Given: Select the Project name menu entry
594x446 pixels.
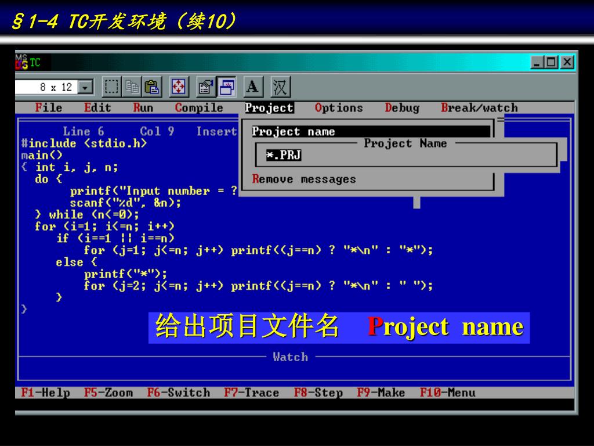Looking at the screenshot, I should pos(371,132).
